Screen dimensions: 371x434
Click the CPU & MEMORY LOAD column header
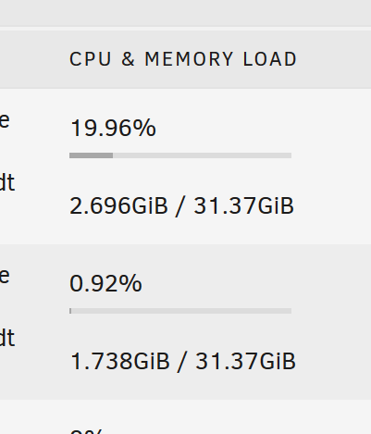point(183,59)
